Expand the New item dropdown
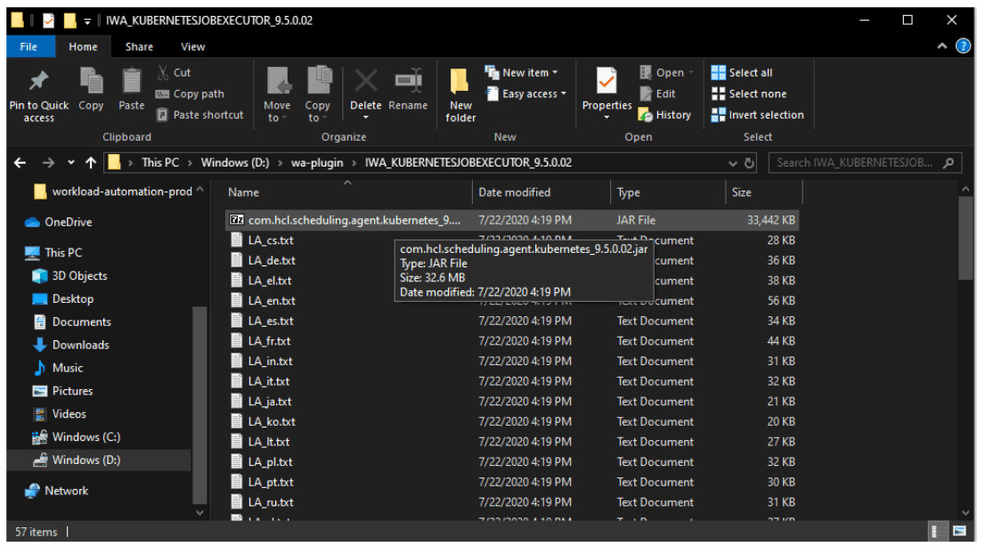This screenshot has width=985, height=554. pos(522,72)
